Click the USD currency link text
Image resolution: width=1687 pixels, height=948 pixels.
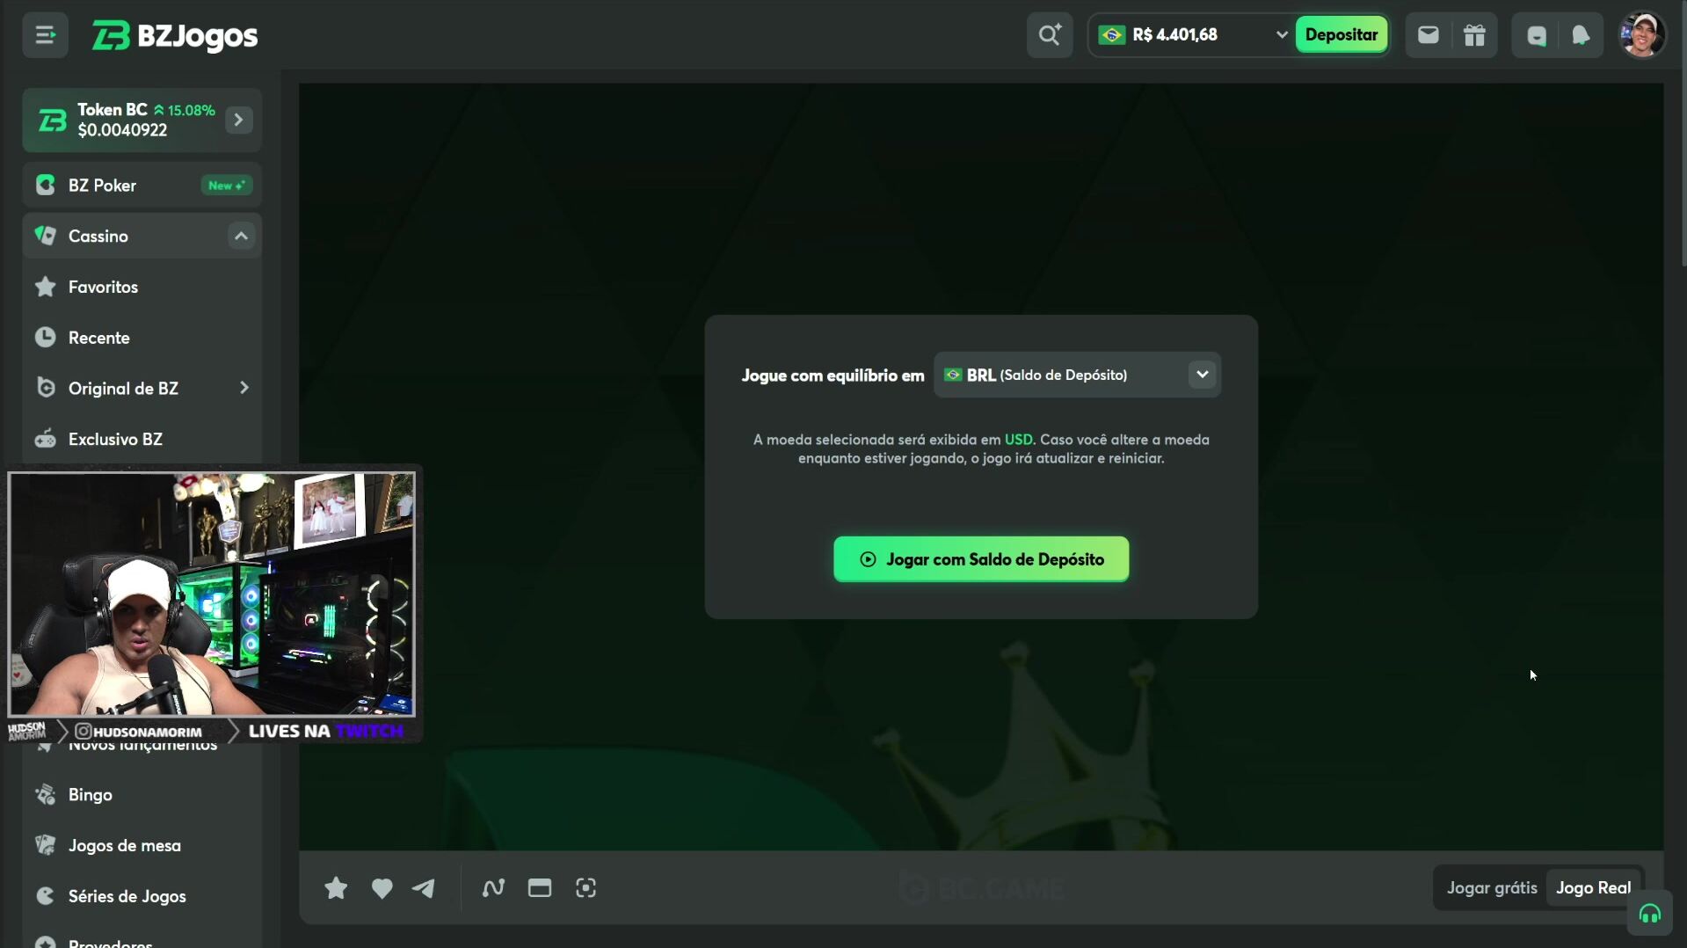tap(1018, 440)
